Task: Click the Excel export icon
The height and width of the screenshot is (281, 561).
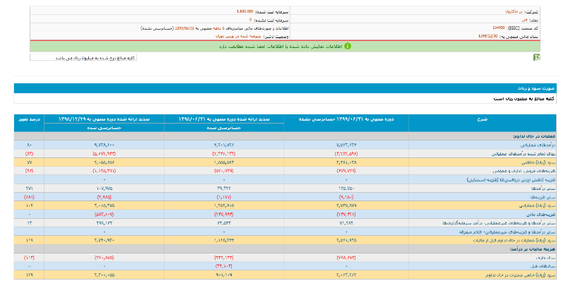Action: tap(537, 57)
